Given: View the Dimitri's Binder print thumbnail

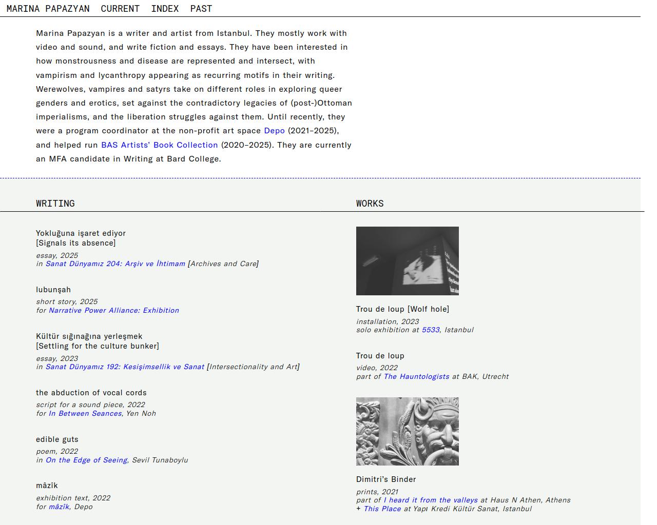Looking at the screenshot, I should pos(407,432).
